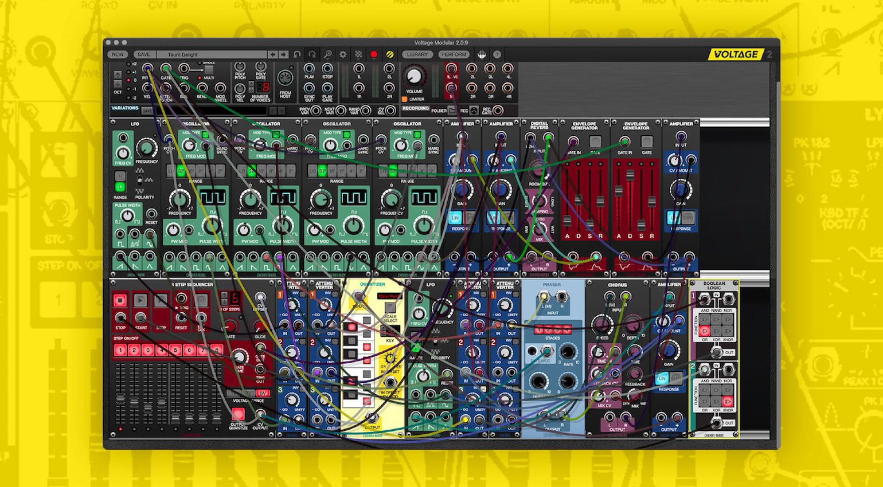
Task: Click the bottom Amplifier Gain knob
Action: [669, 351]
